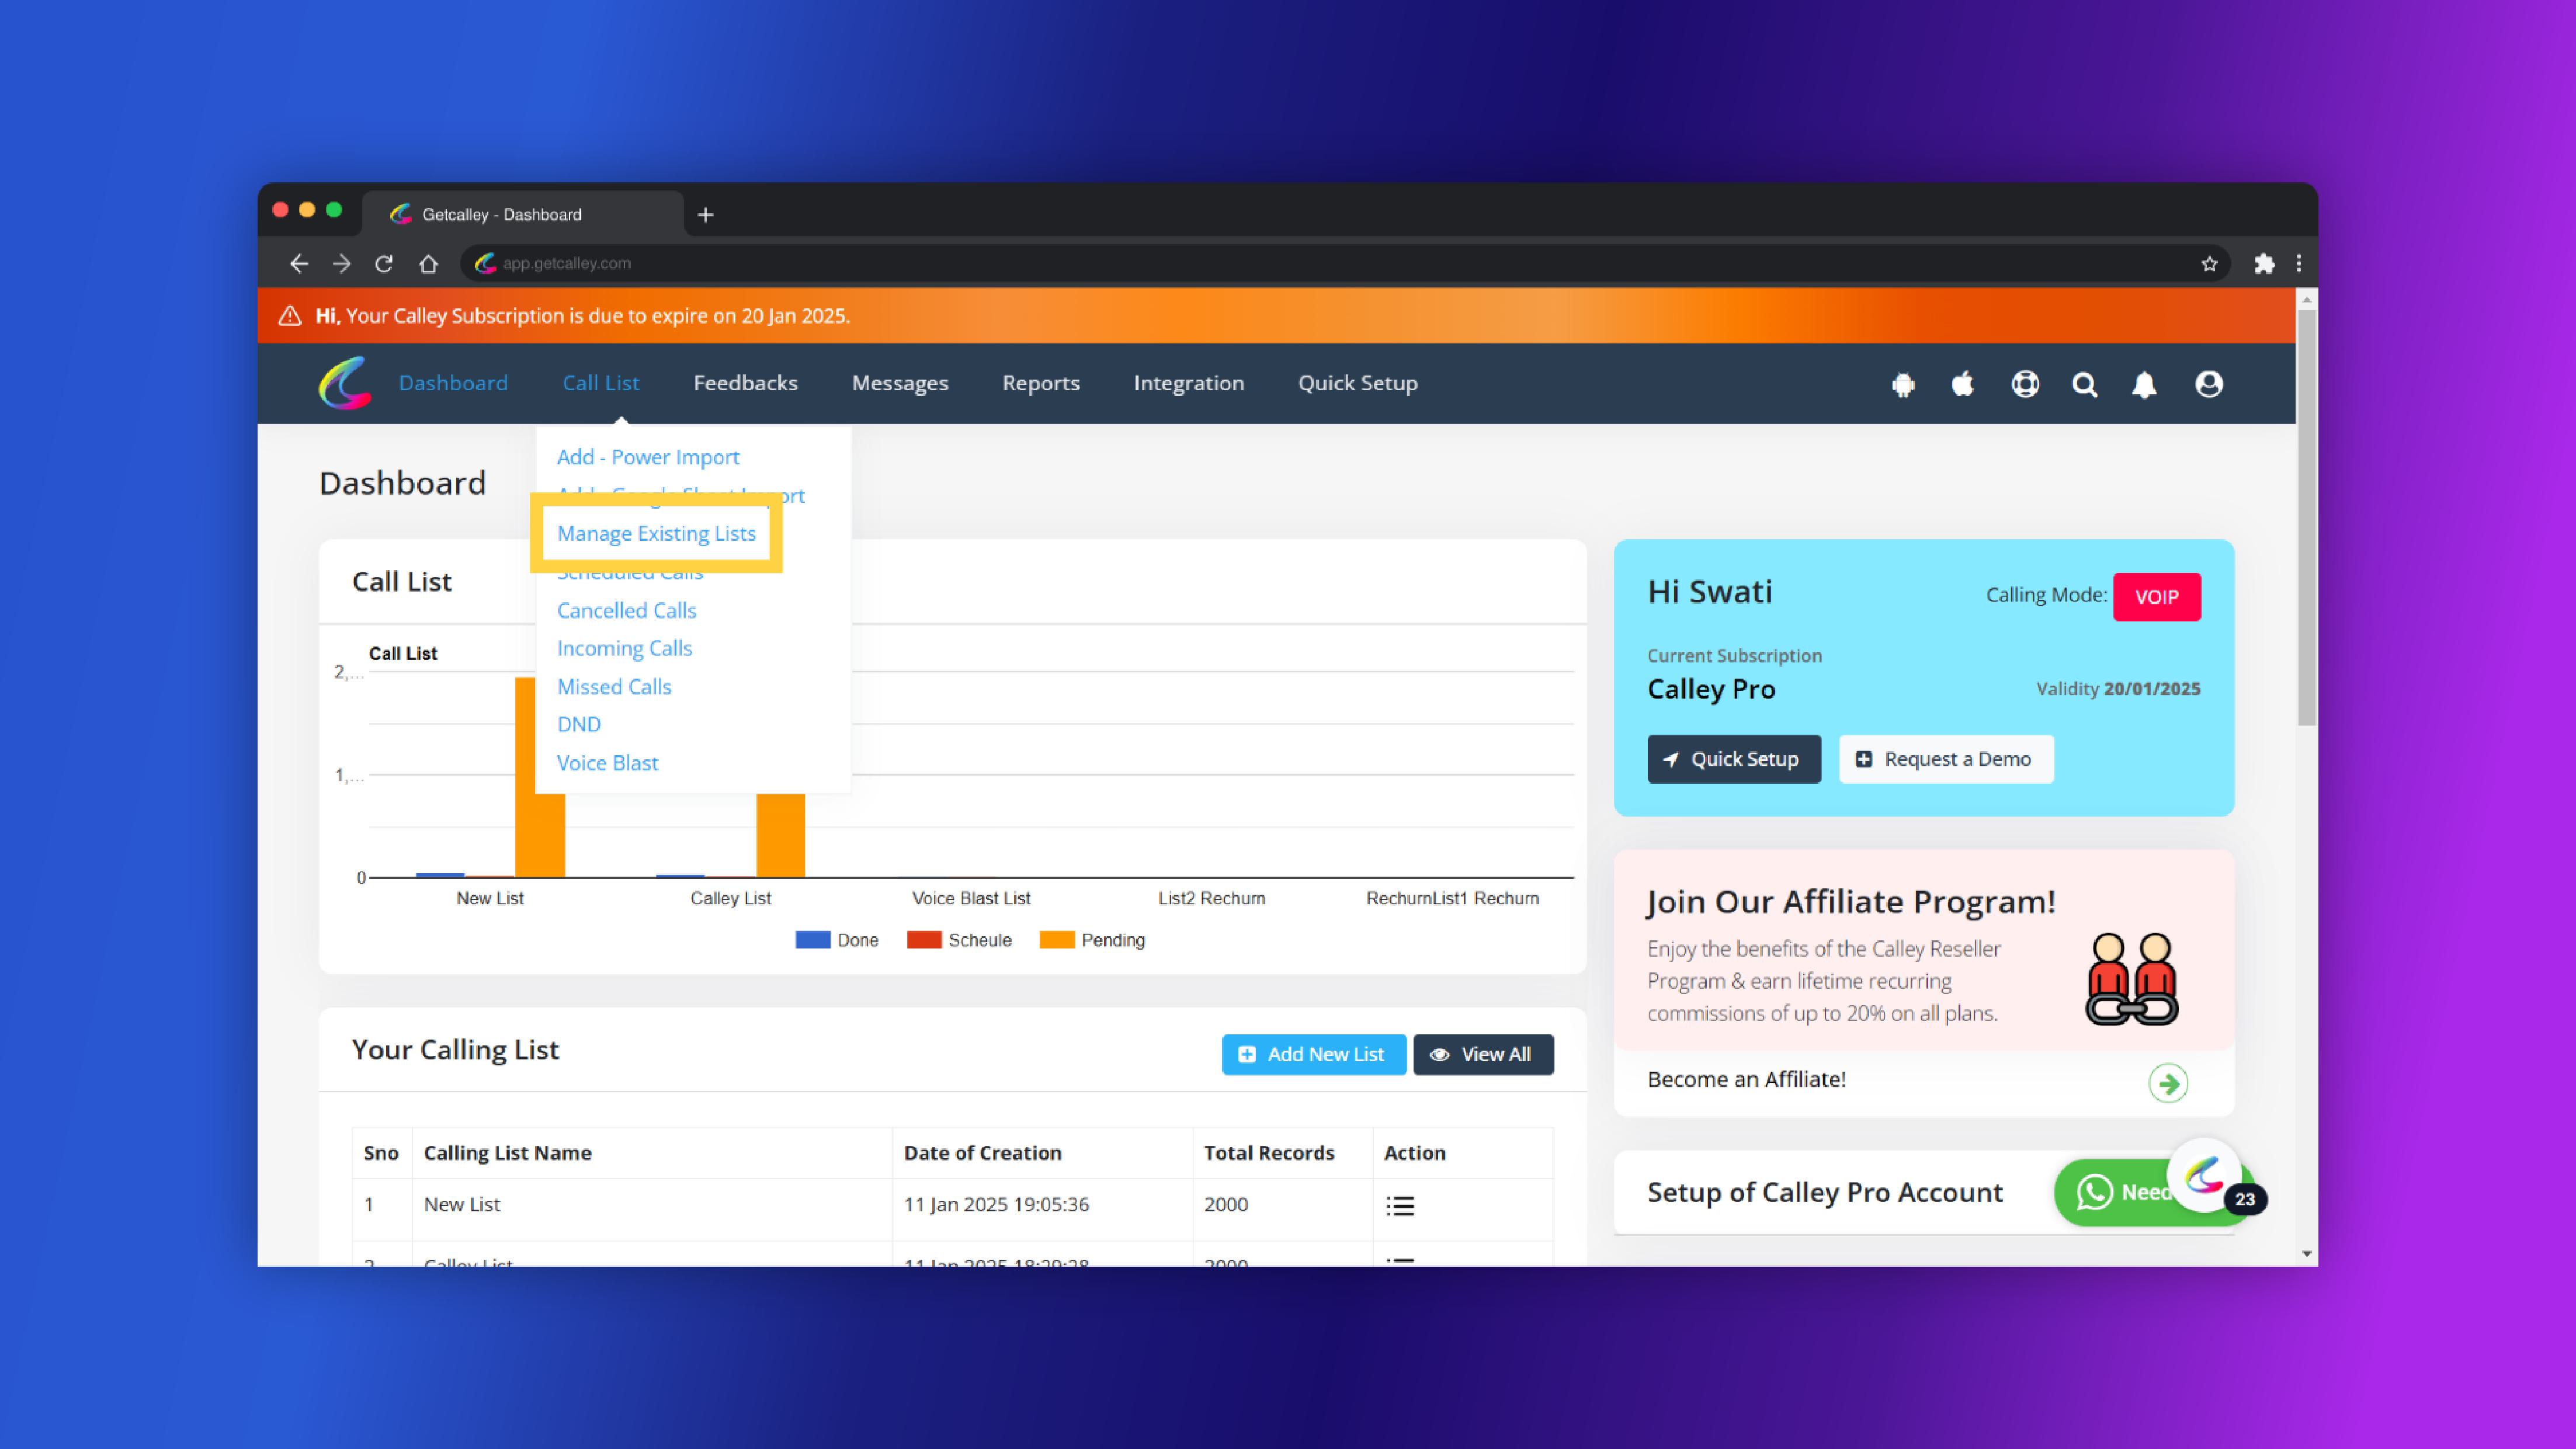Click the New List table row name
Image resolution: width=2576 pixels, height=1449 pixels.
(461, 1204)
